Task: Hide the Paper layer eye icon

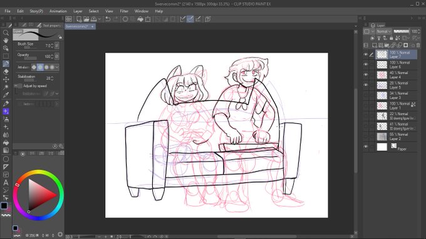Action: 366,147
